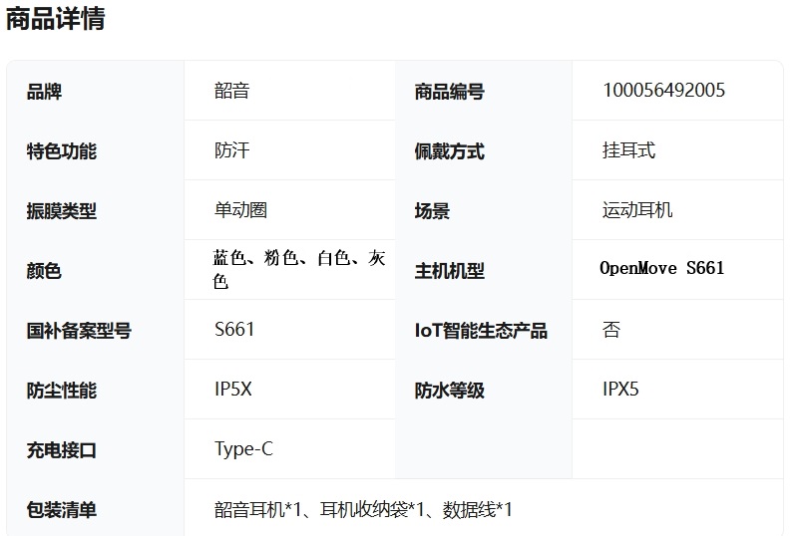Click the S661 value in 国补备案型号 row

pyautogui.click(x=234, y=330)
